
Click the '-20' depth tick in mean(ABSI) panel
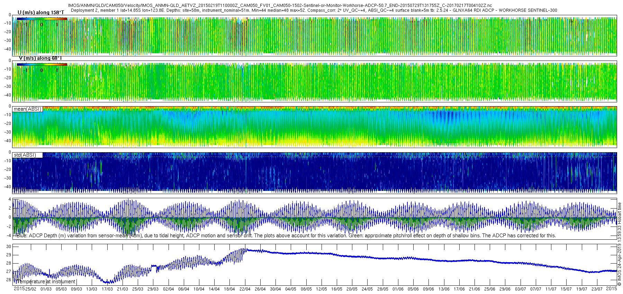point(7,123)
